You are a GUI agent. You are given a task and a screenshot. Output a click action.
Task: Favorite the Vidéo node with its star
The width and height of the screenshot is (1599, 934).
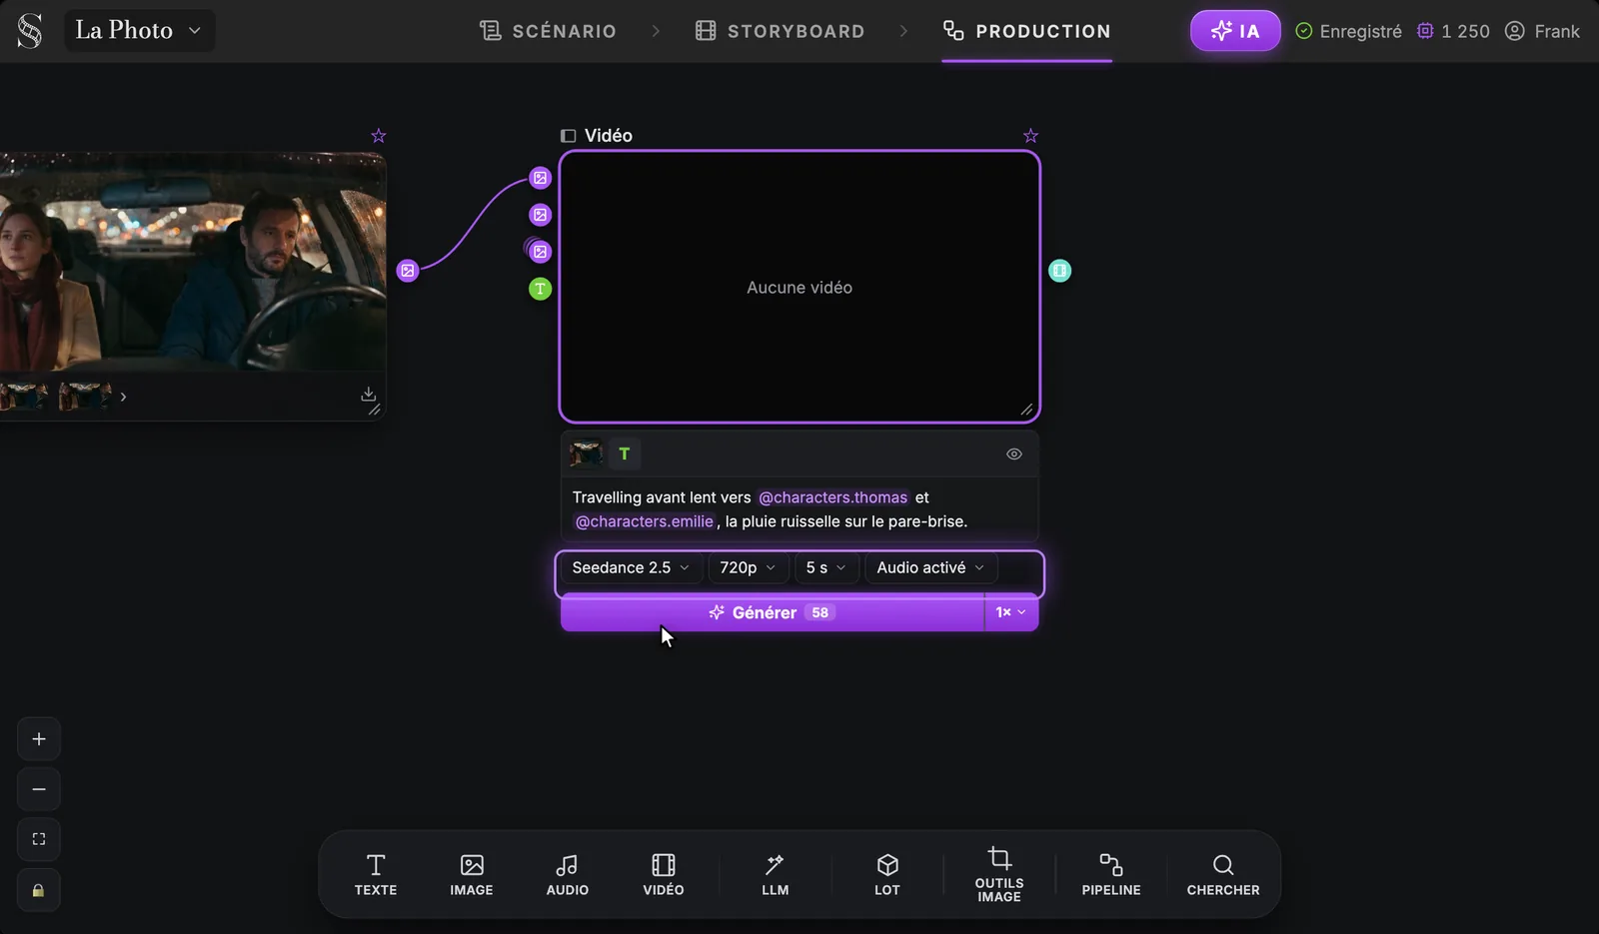tap(1031, 136)
